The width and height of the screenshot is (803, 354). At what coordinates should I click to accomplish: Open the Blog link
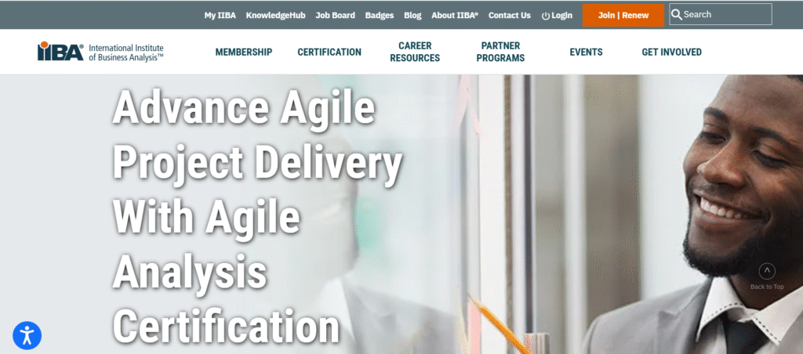point(412,16)
